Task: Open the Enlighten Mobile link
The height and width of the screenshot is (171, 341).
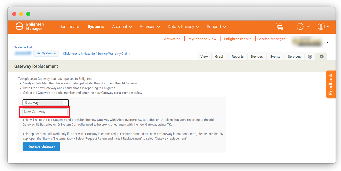Action: pos(238,39)
